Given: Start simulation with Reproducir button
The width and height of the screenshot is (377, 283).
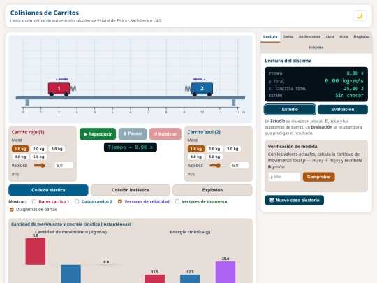Looking at the screenshot, I should click(98, 134).
